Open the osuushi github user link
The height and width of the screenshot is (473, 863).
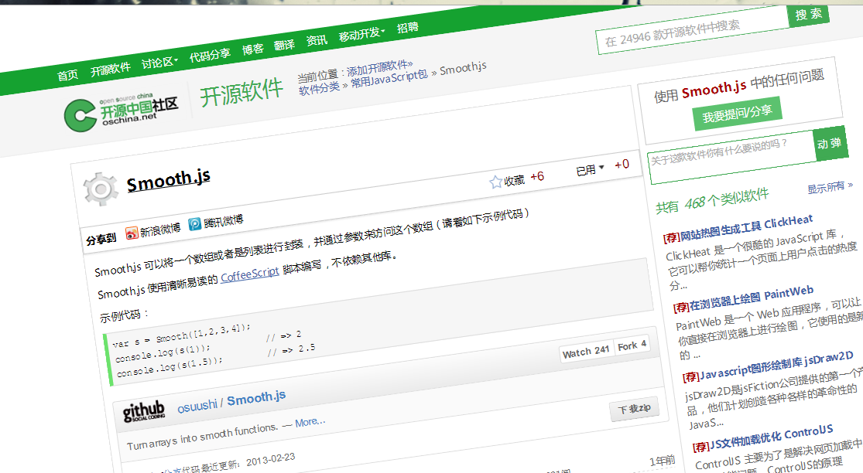197,407
